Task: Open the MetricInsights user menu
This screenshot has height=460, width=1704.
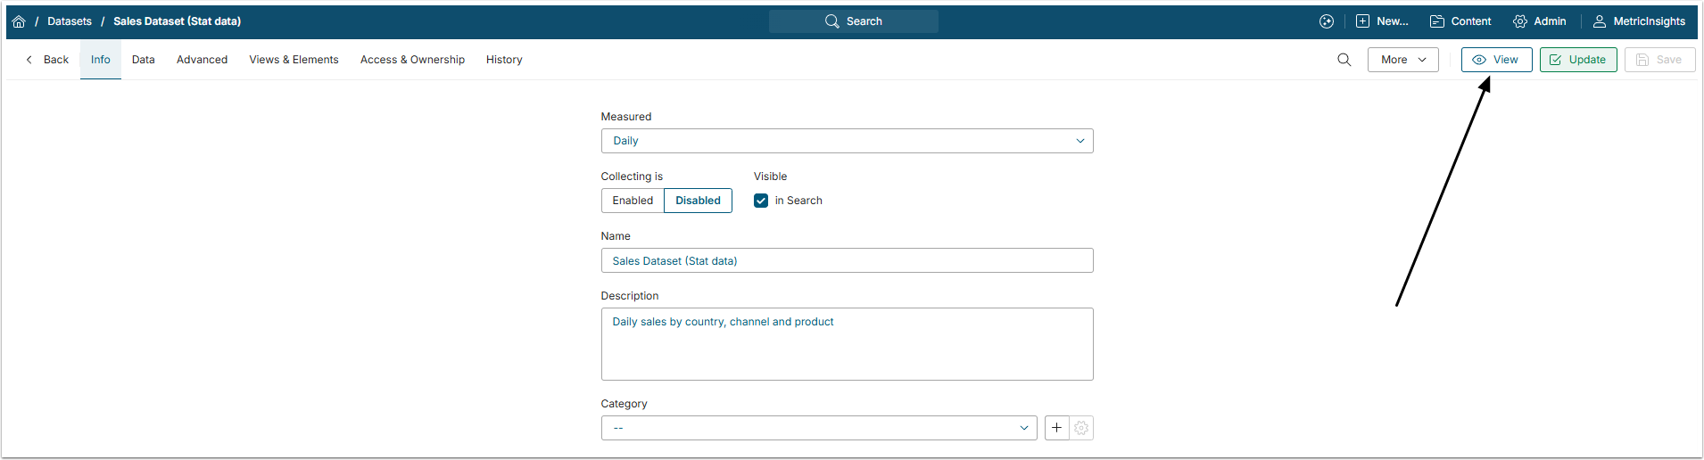Action: pos(1640,21)
